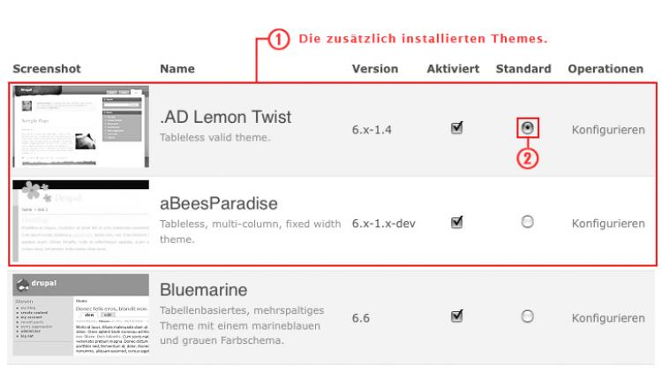Choose Bluemarine as the Standard theme
This screenshot has width=662, height=373.
[527, 316]
